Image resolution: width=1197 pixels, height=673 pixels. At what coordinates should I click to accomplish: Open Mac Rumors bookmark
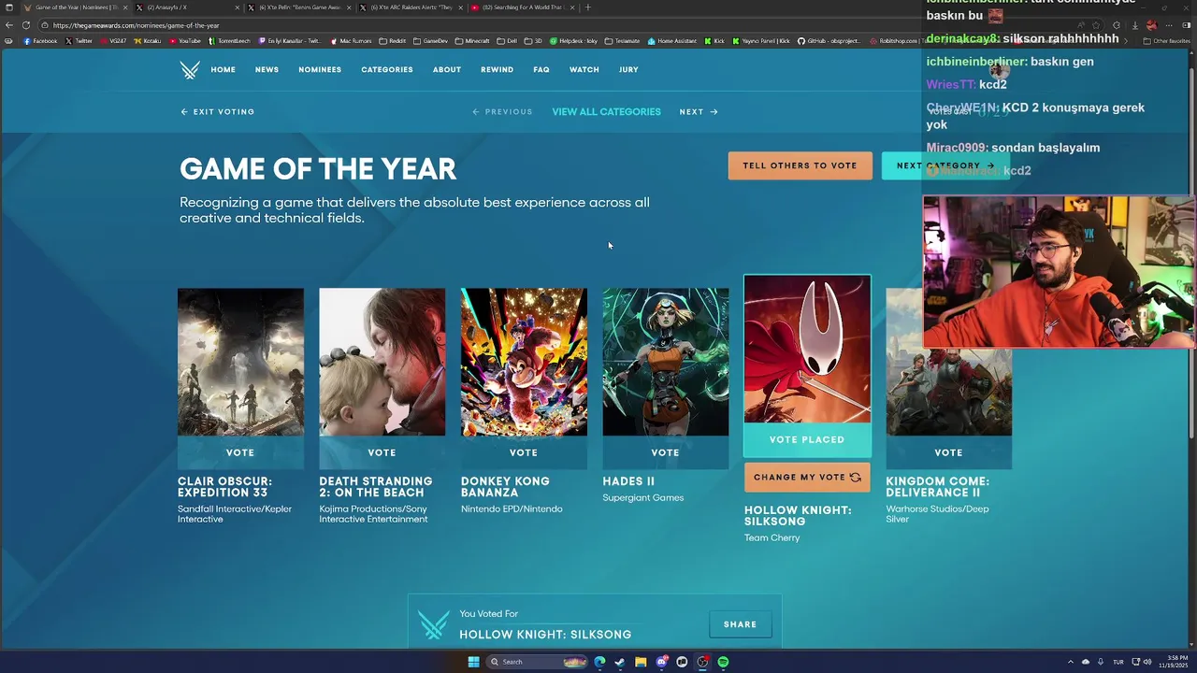[351, 41]
